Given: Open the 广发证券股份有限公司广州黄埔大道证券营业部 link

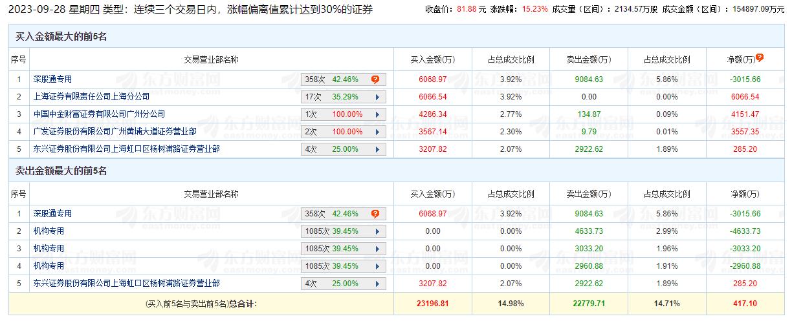Looking at the screenshot, I should [x=115, y=132].
